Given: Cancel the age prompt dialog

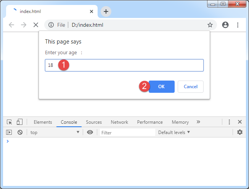Looking at the screenshot, I should [190, 87].
